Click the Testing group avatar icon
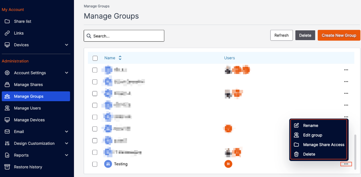This screenshot has height=177, width=361. [108, 164]
